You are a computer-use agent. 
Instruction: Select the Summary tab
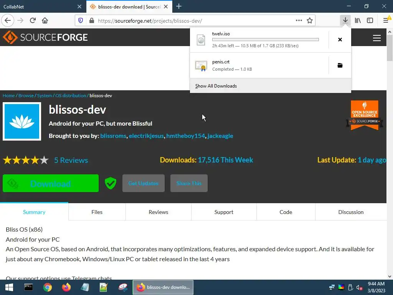[34, 212]
